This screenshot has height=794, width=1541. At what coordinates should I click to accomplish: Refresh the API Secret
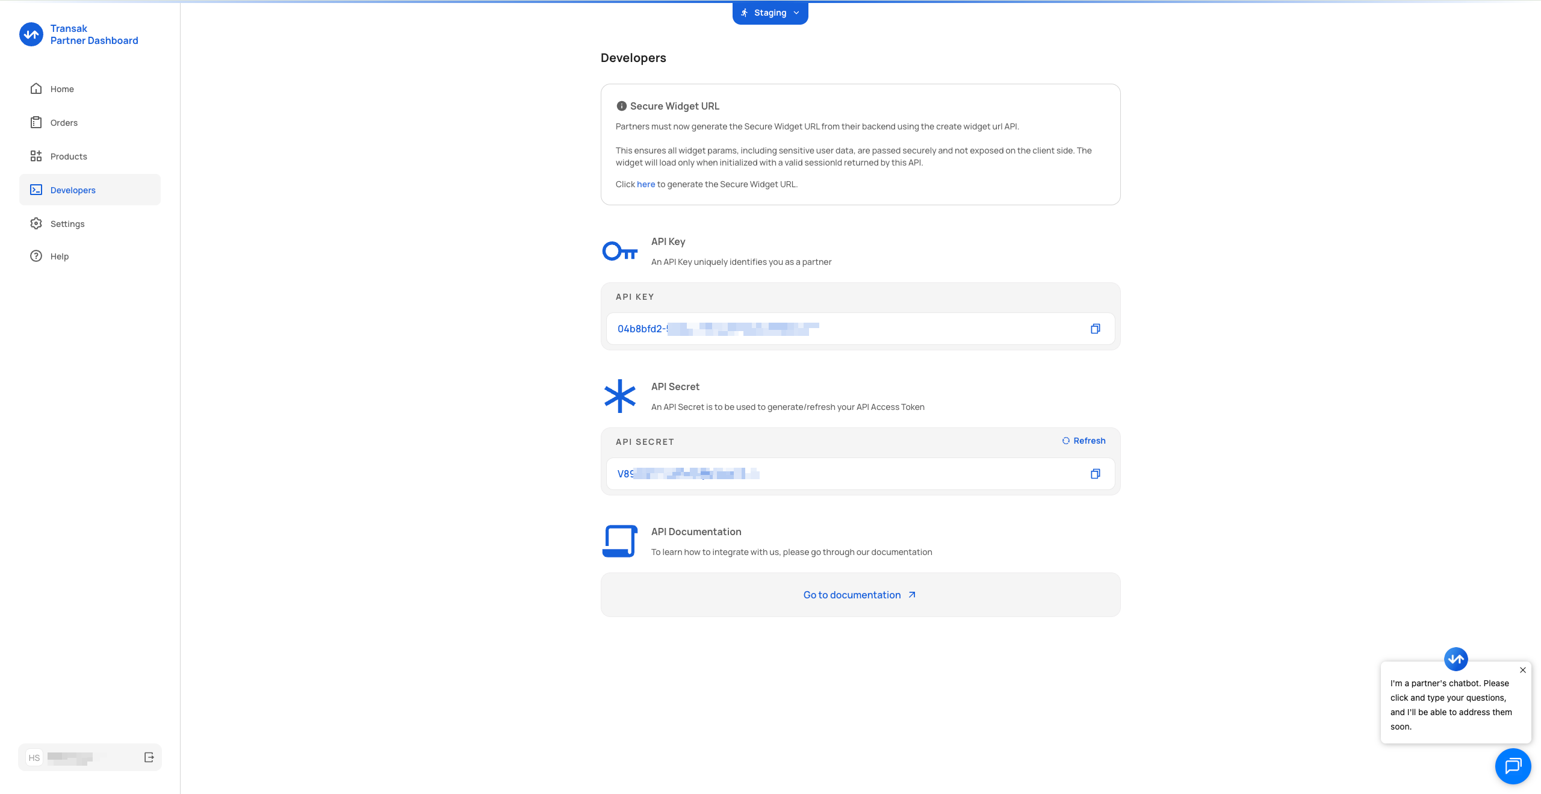1084,441
